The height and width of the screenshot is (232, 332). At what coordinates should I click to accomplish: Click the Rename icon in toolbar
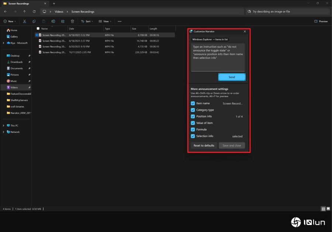click(x=53, y=21)
